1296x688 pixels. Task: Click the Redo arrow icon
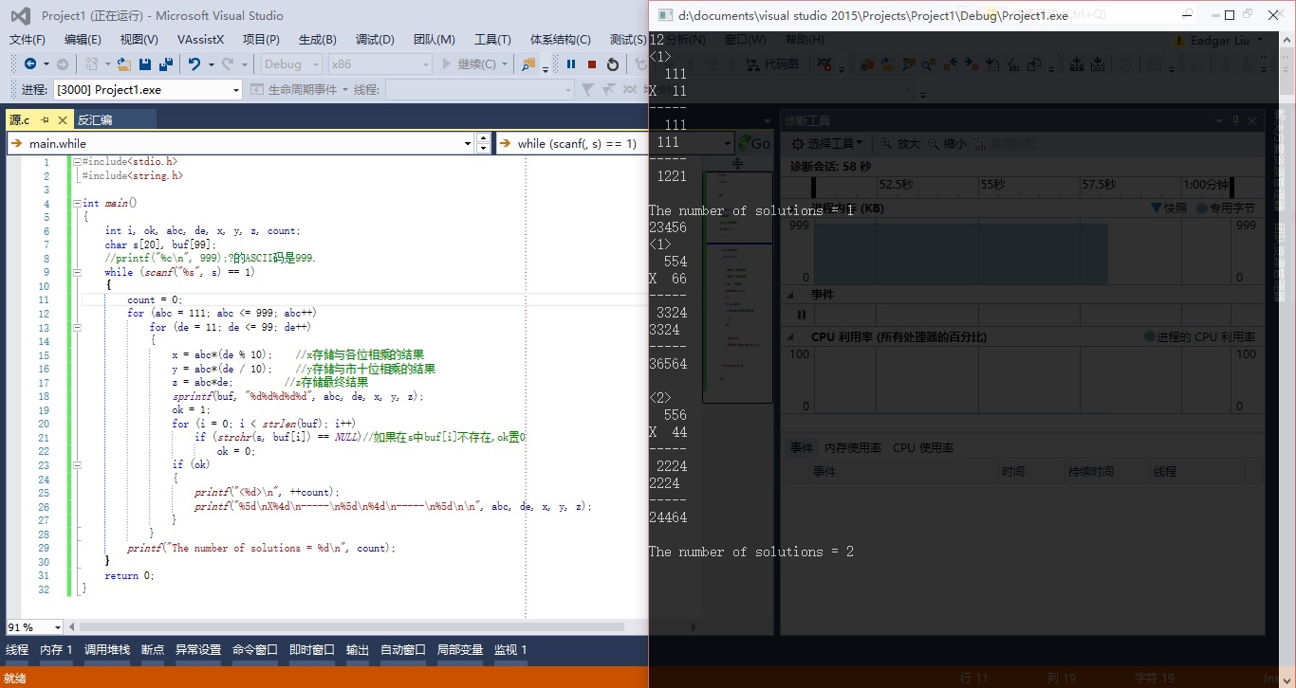click(227, 64)
